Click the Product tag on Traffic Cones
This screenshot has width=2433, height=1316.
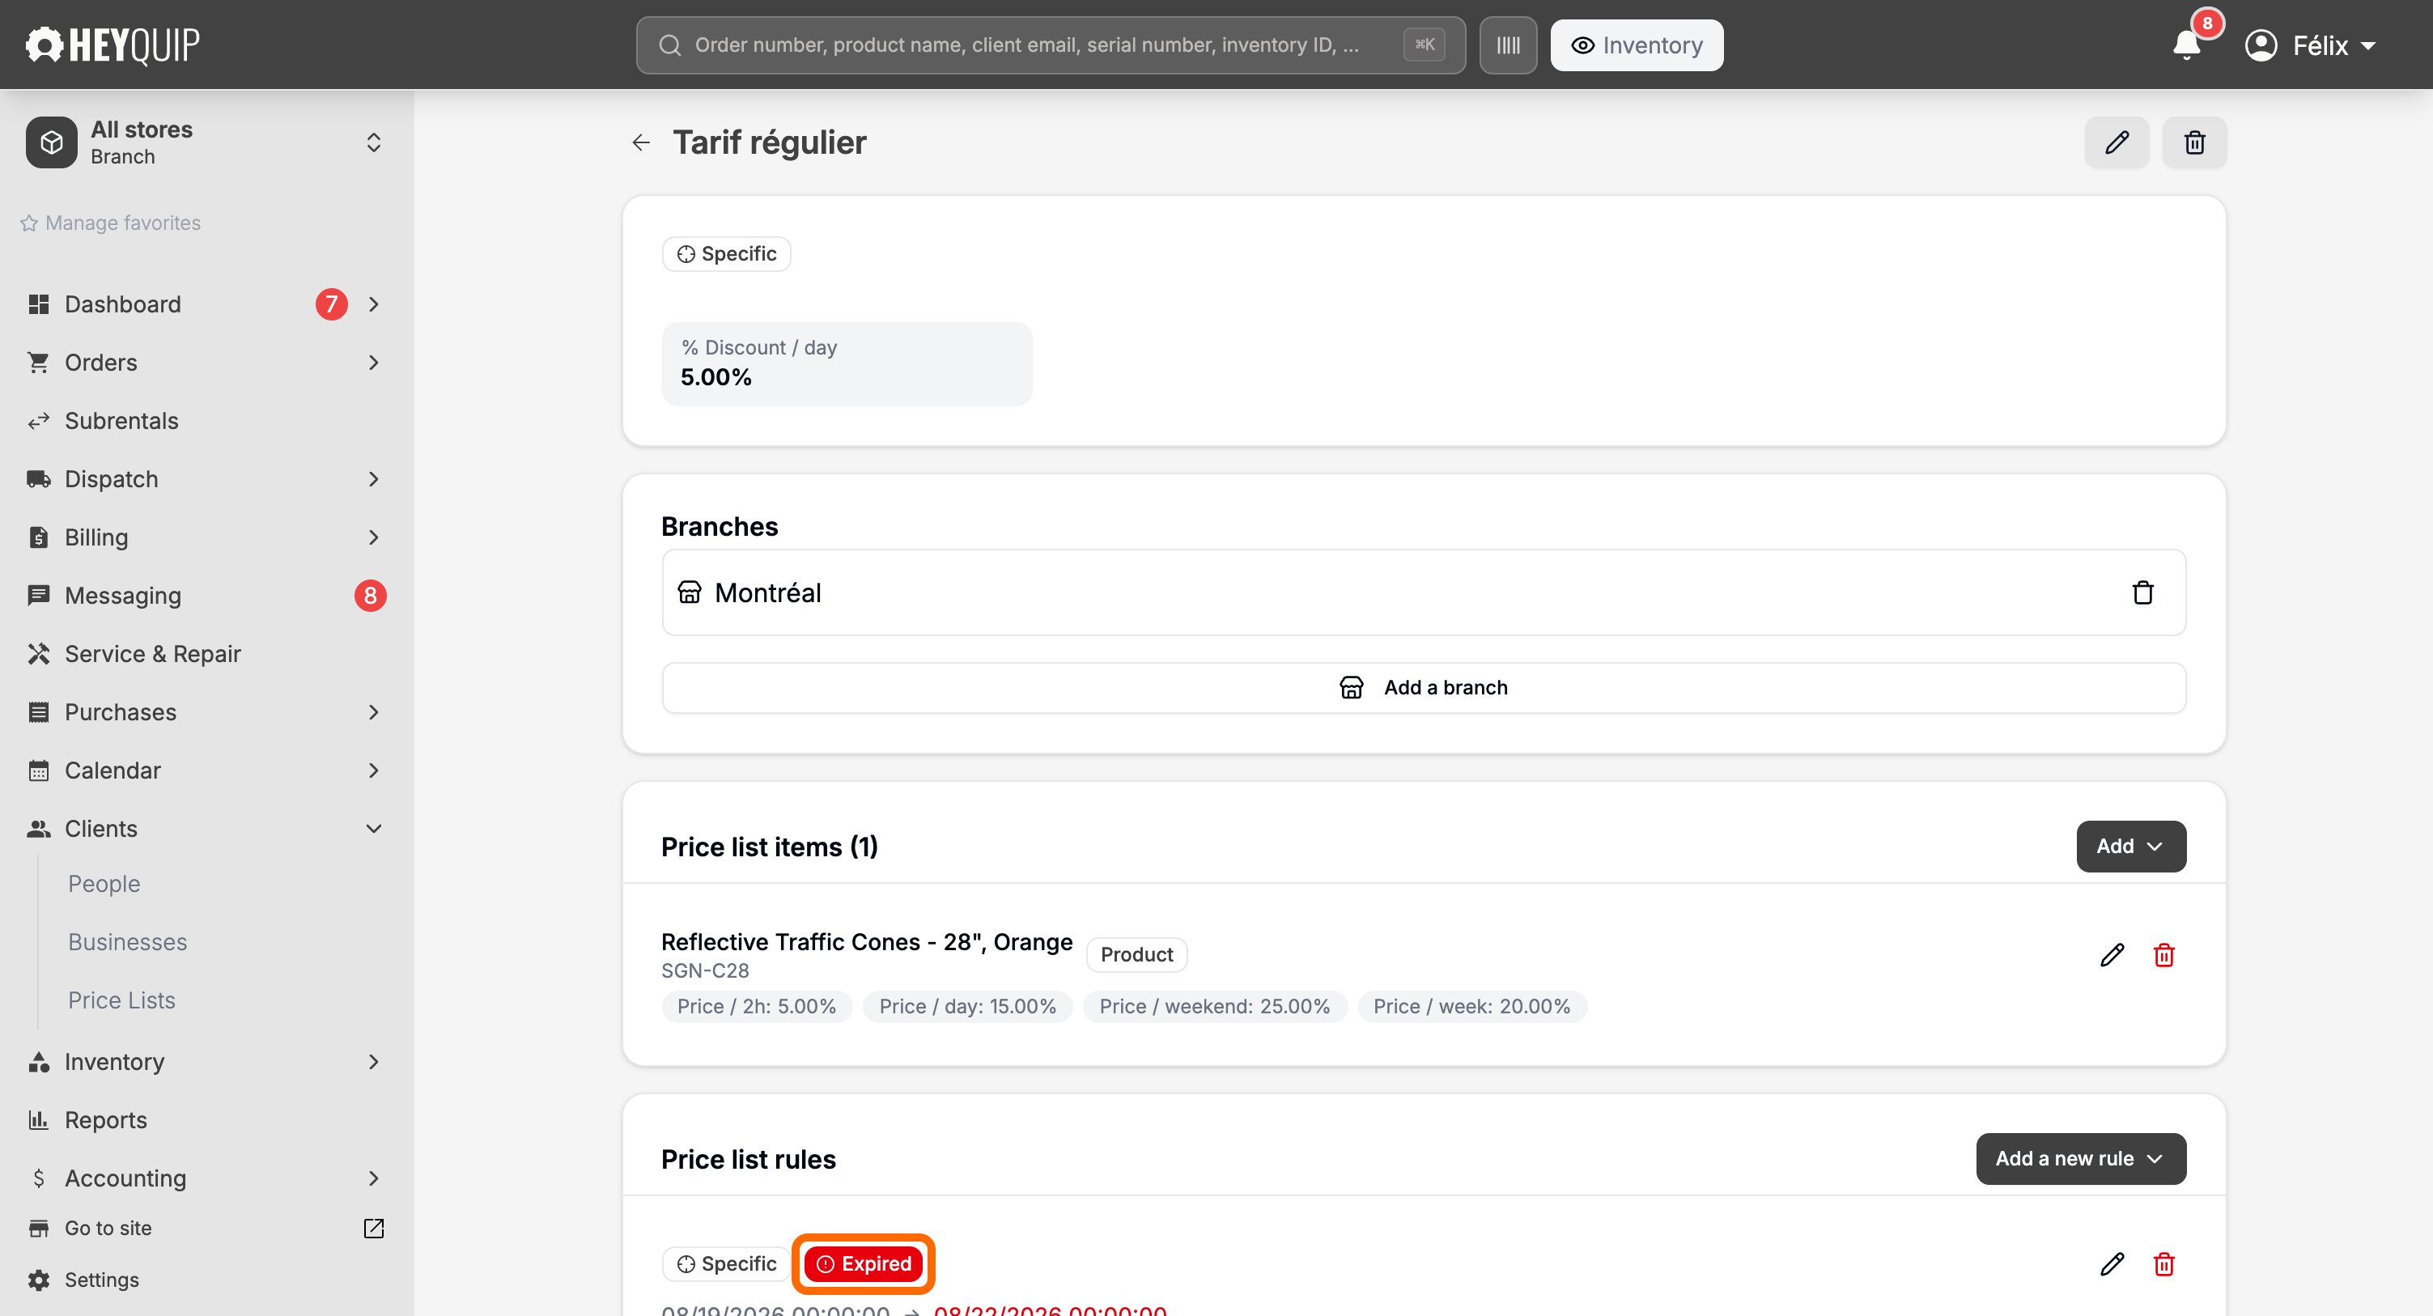[1136, 955]
